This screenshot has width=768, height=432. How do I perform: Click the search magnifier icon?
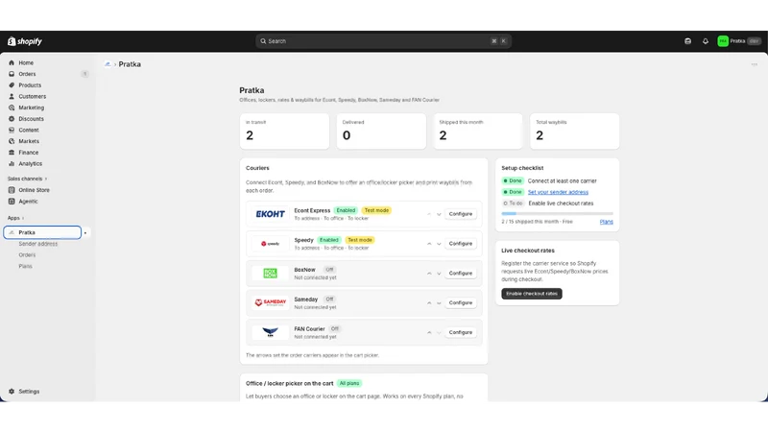(263, 41)
